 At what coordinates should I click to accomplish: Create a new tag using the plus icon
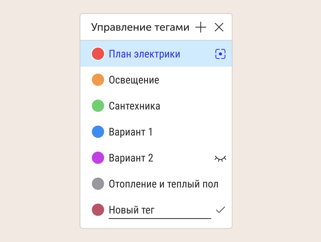pyautogui.click(x=201, y=27)
